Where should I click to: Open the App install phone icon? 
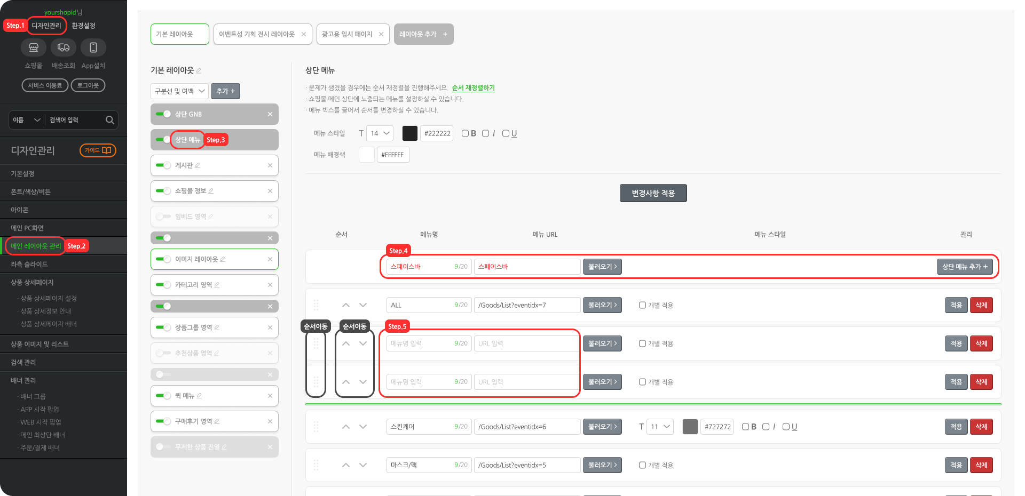coord(93,47)
